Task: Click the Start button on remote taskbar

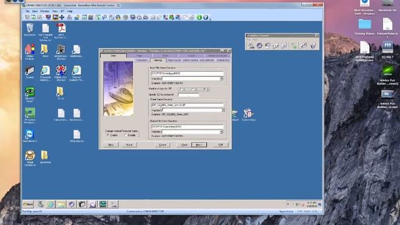Action: pos(28,204)
